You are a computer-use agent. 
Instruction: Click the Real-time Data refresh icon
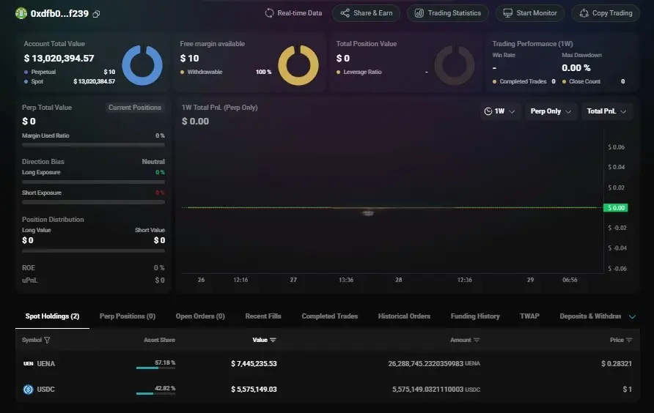tap(269, 13)
